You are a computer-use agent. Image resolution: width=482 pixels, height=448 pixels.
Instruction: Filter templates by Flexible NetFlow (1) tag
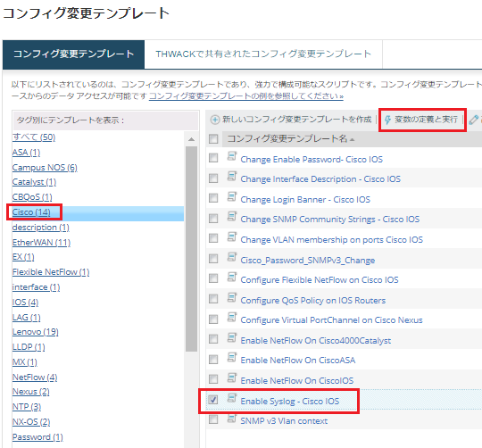pyautogui.click(x=51, y=272)
